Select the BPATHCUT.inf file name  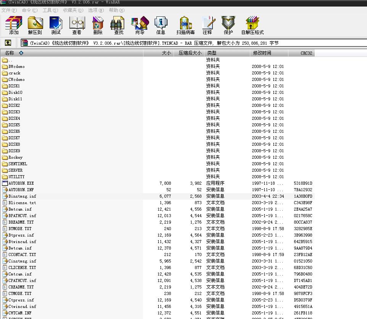(23, 216)
